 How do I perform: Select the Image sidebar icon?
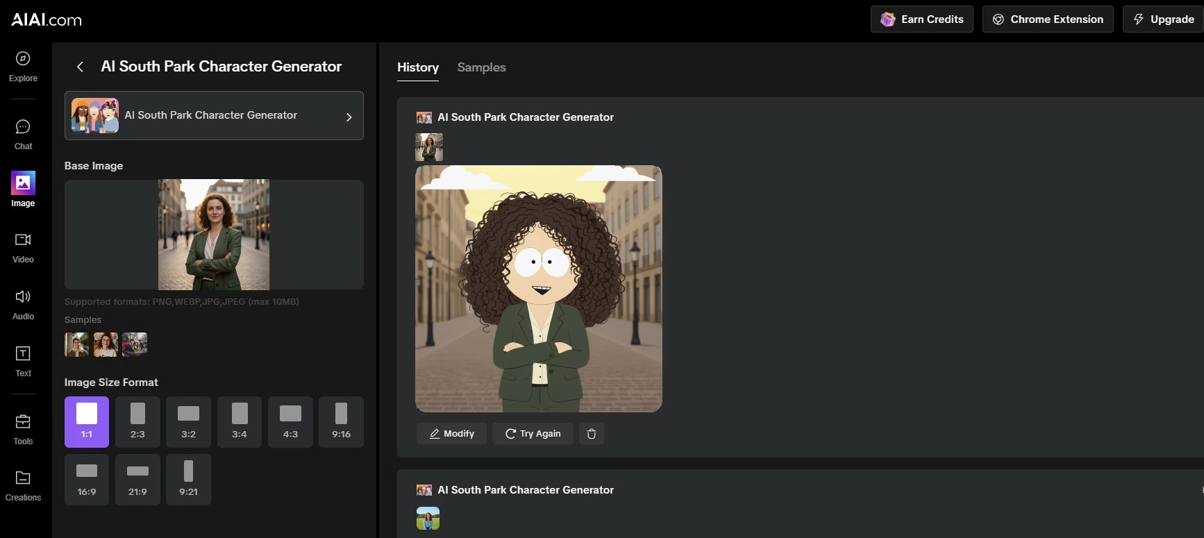click(x=23, y=183)
